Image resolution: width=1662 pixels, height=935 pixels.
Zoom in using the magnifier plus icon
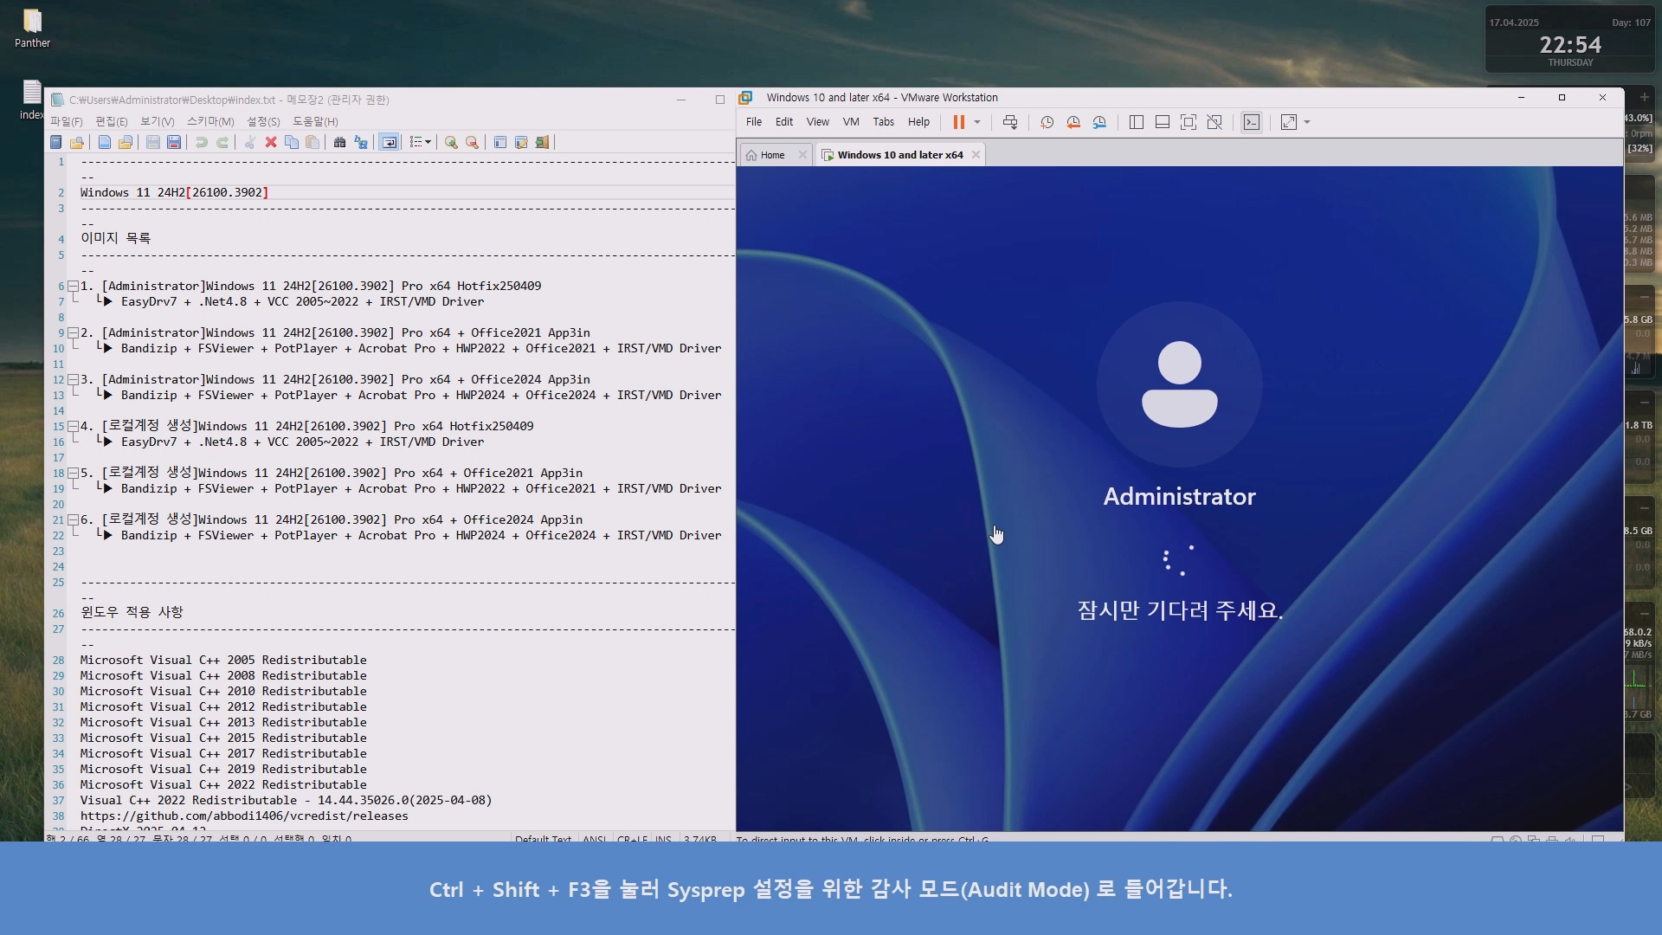451,142
